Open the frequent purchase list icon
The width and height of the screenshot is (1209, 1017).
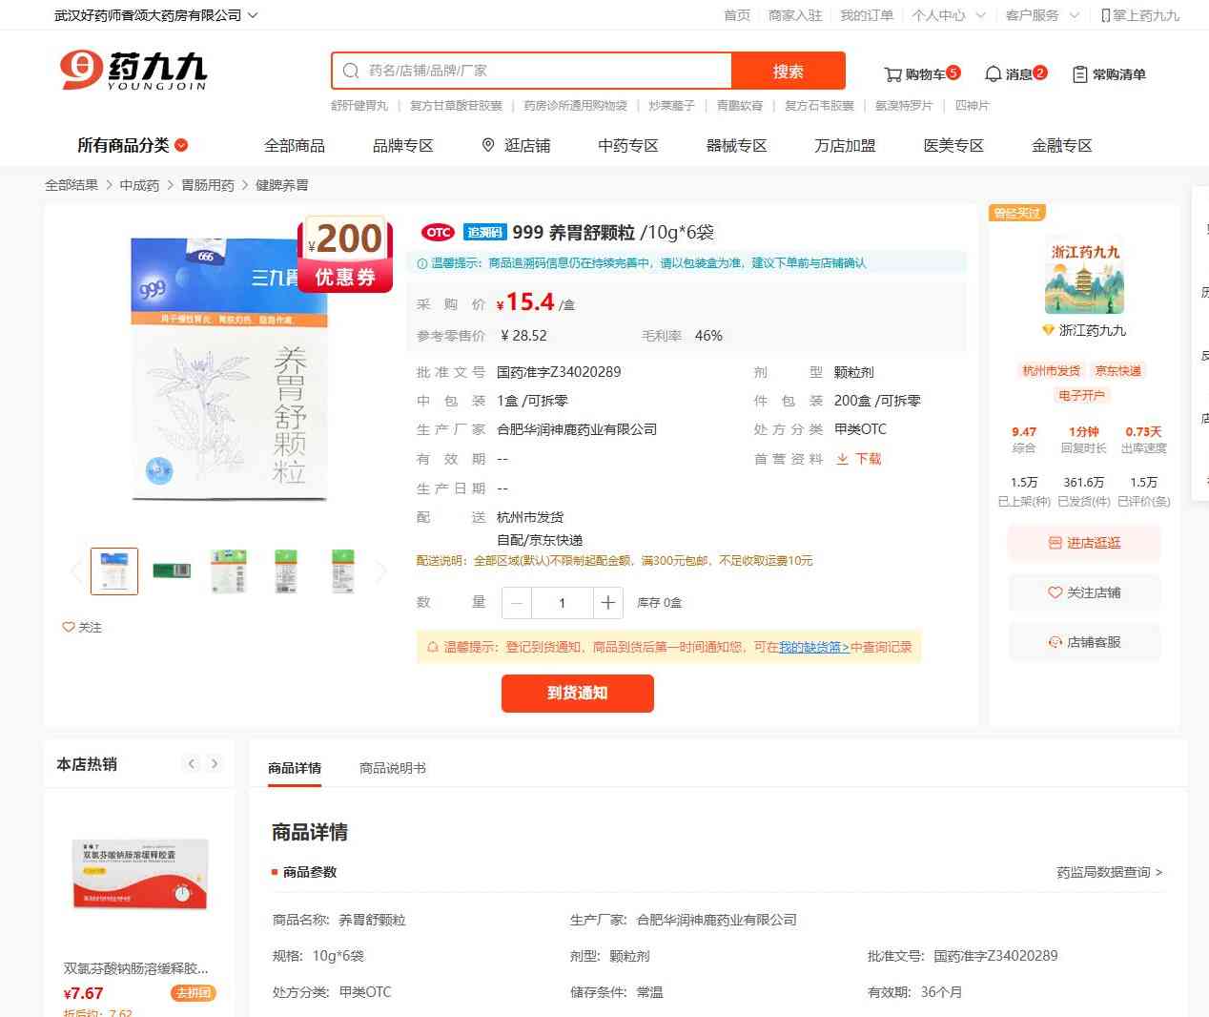click(1079, 74)
